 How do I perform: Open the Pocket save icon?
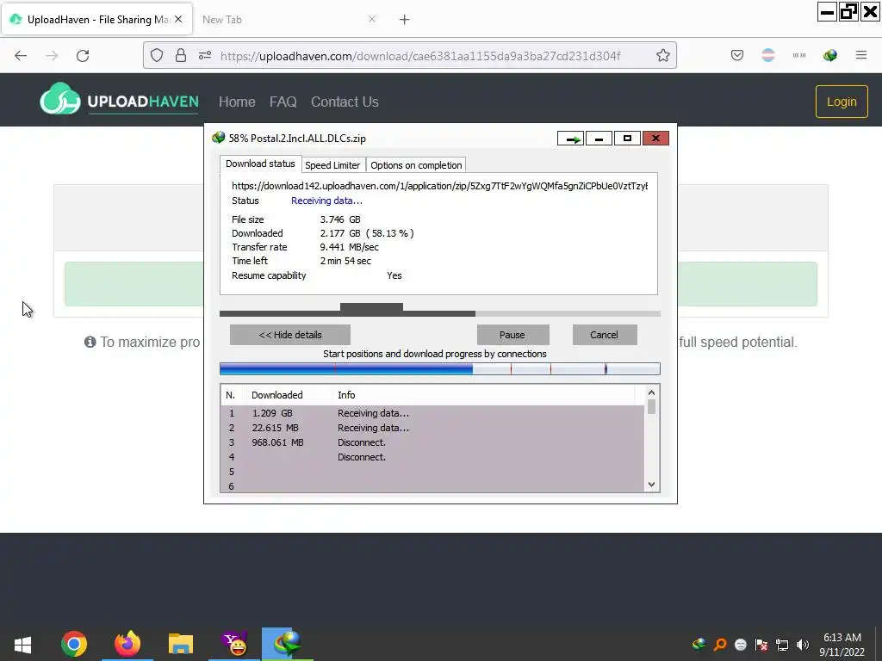click(737, 55)
